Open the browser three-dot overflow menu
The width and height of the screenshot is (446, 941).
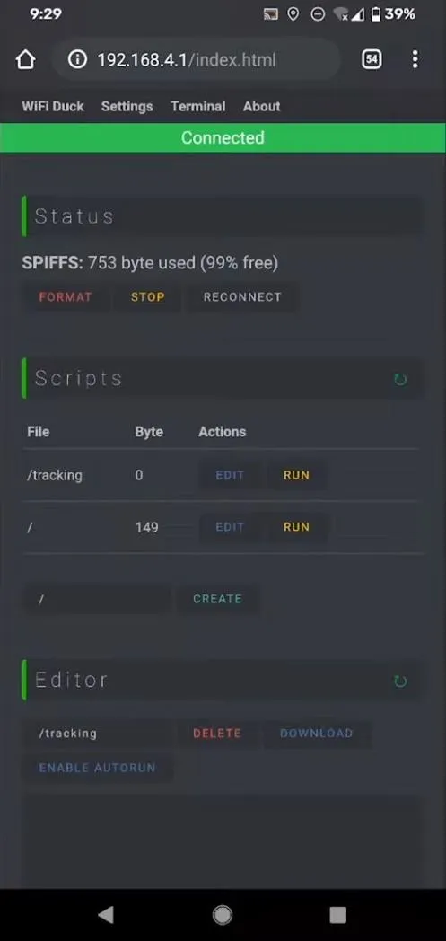[x=415, y=59]
